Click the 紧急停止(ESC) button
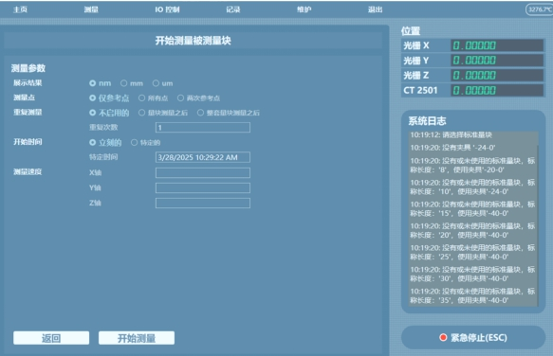 click(473, 337)
